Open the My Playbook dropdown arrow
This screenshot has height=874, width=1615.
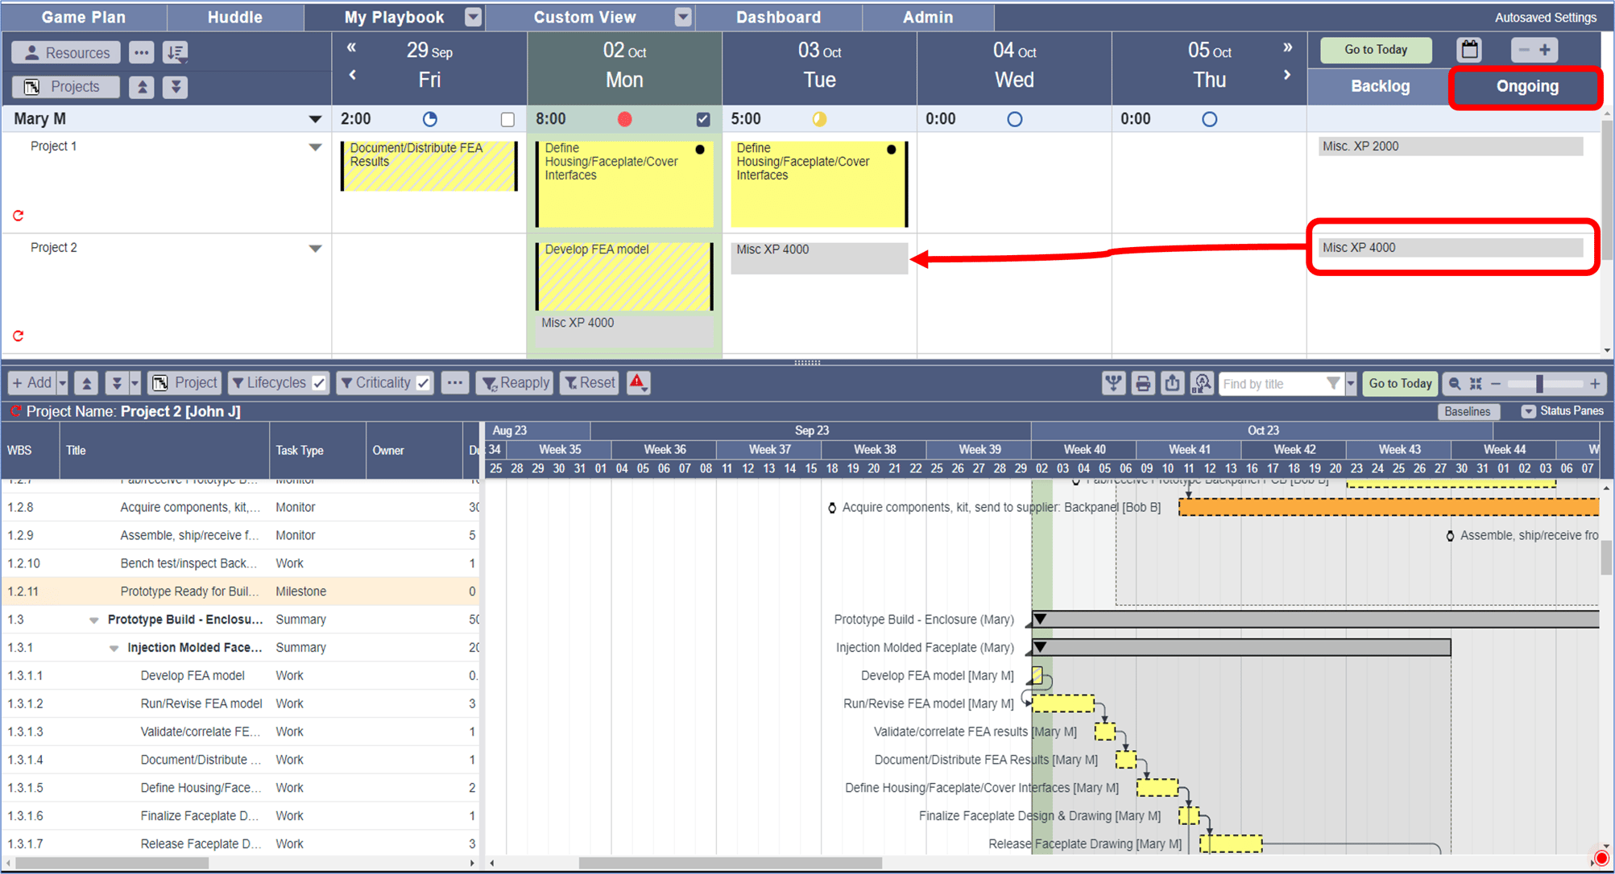pyautogui.click(x=474, y=17)
